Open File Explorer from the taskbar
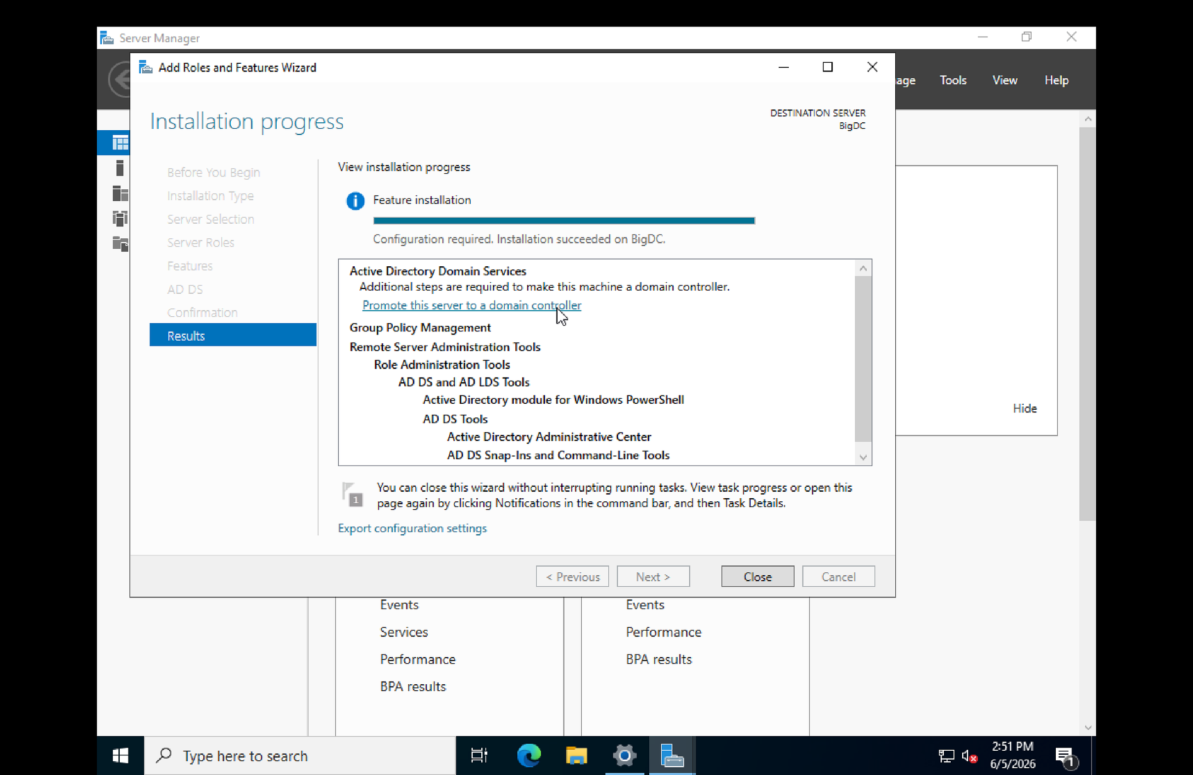 (x=576, y=755)
